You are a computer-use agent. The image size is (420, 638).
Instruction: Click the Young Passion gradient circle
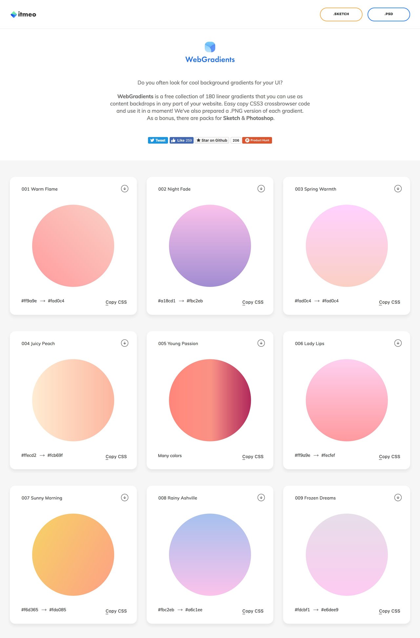click(x=210, y=400)
